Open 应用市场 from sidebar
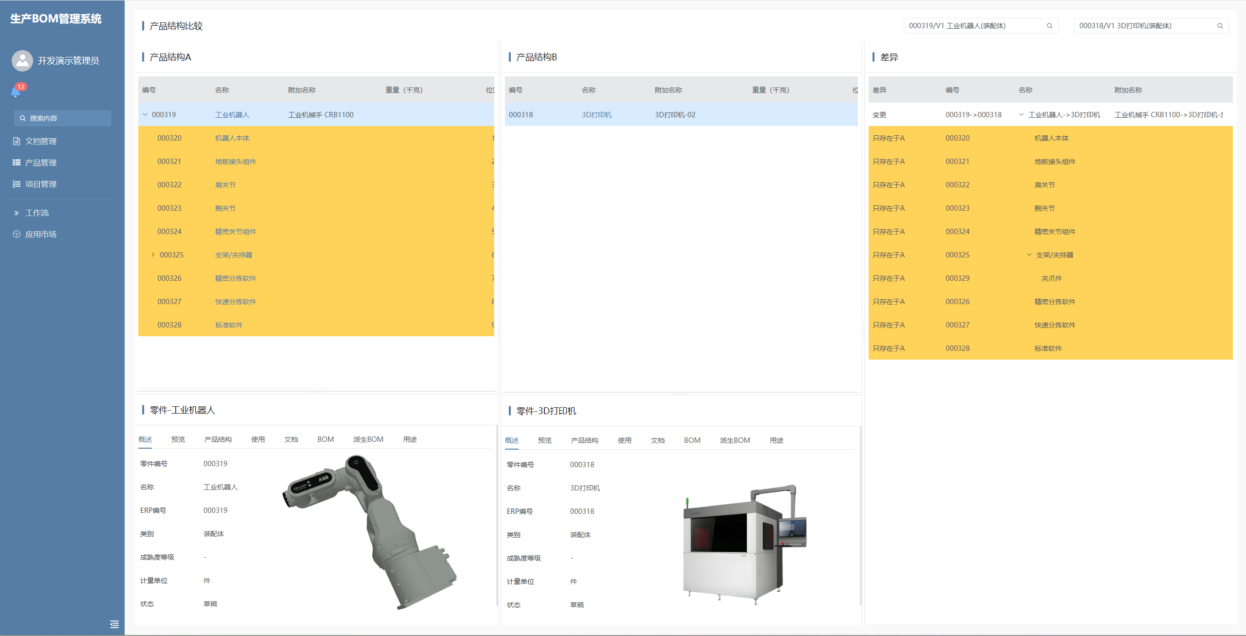The width and height of the screenshot is (1246, 636). pyautogui.click(x=40, y=234)
